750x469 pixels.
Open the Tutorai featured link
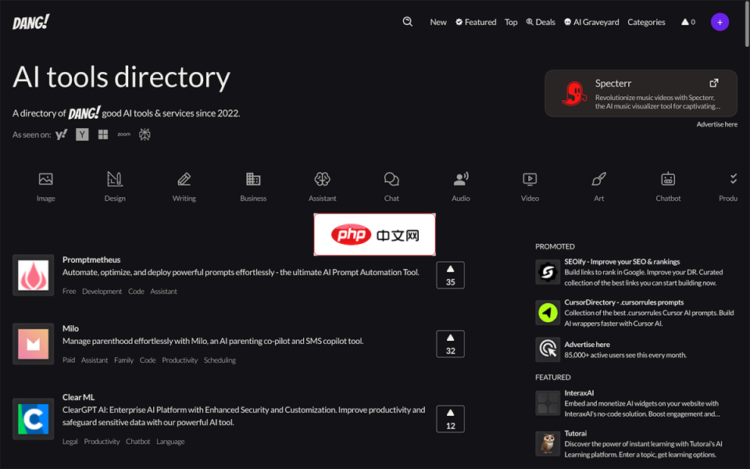pos(576,433)
